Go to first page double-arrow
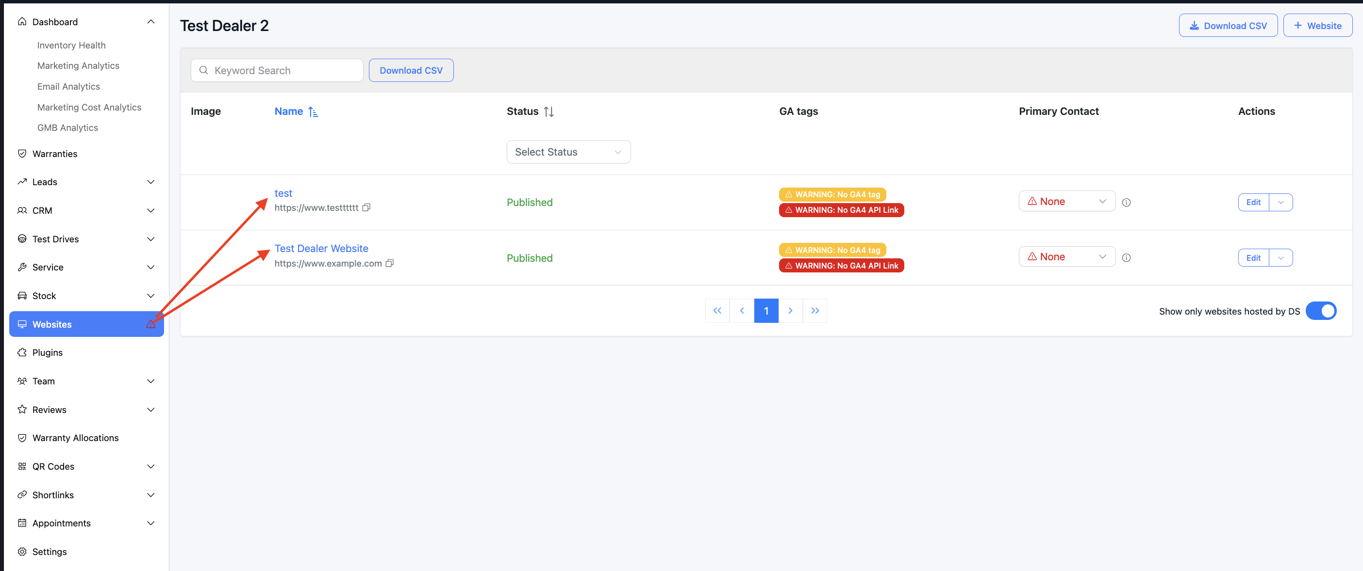1363x571 pixels. tap(717, 311)
